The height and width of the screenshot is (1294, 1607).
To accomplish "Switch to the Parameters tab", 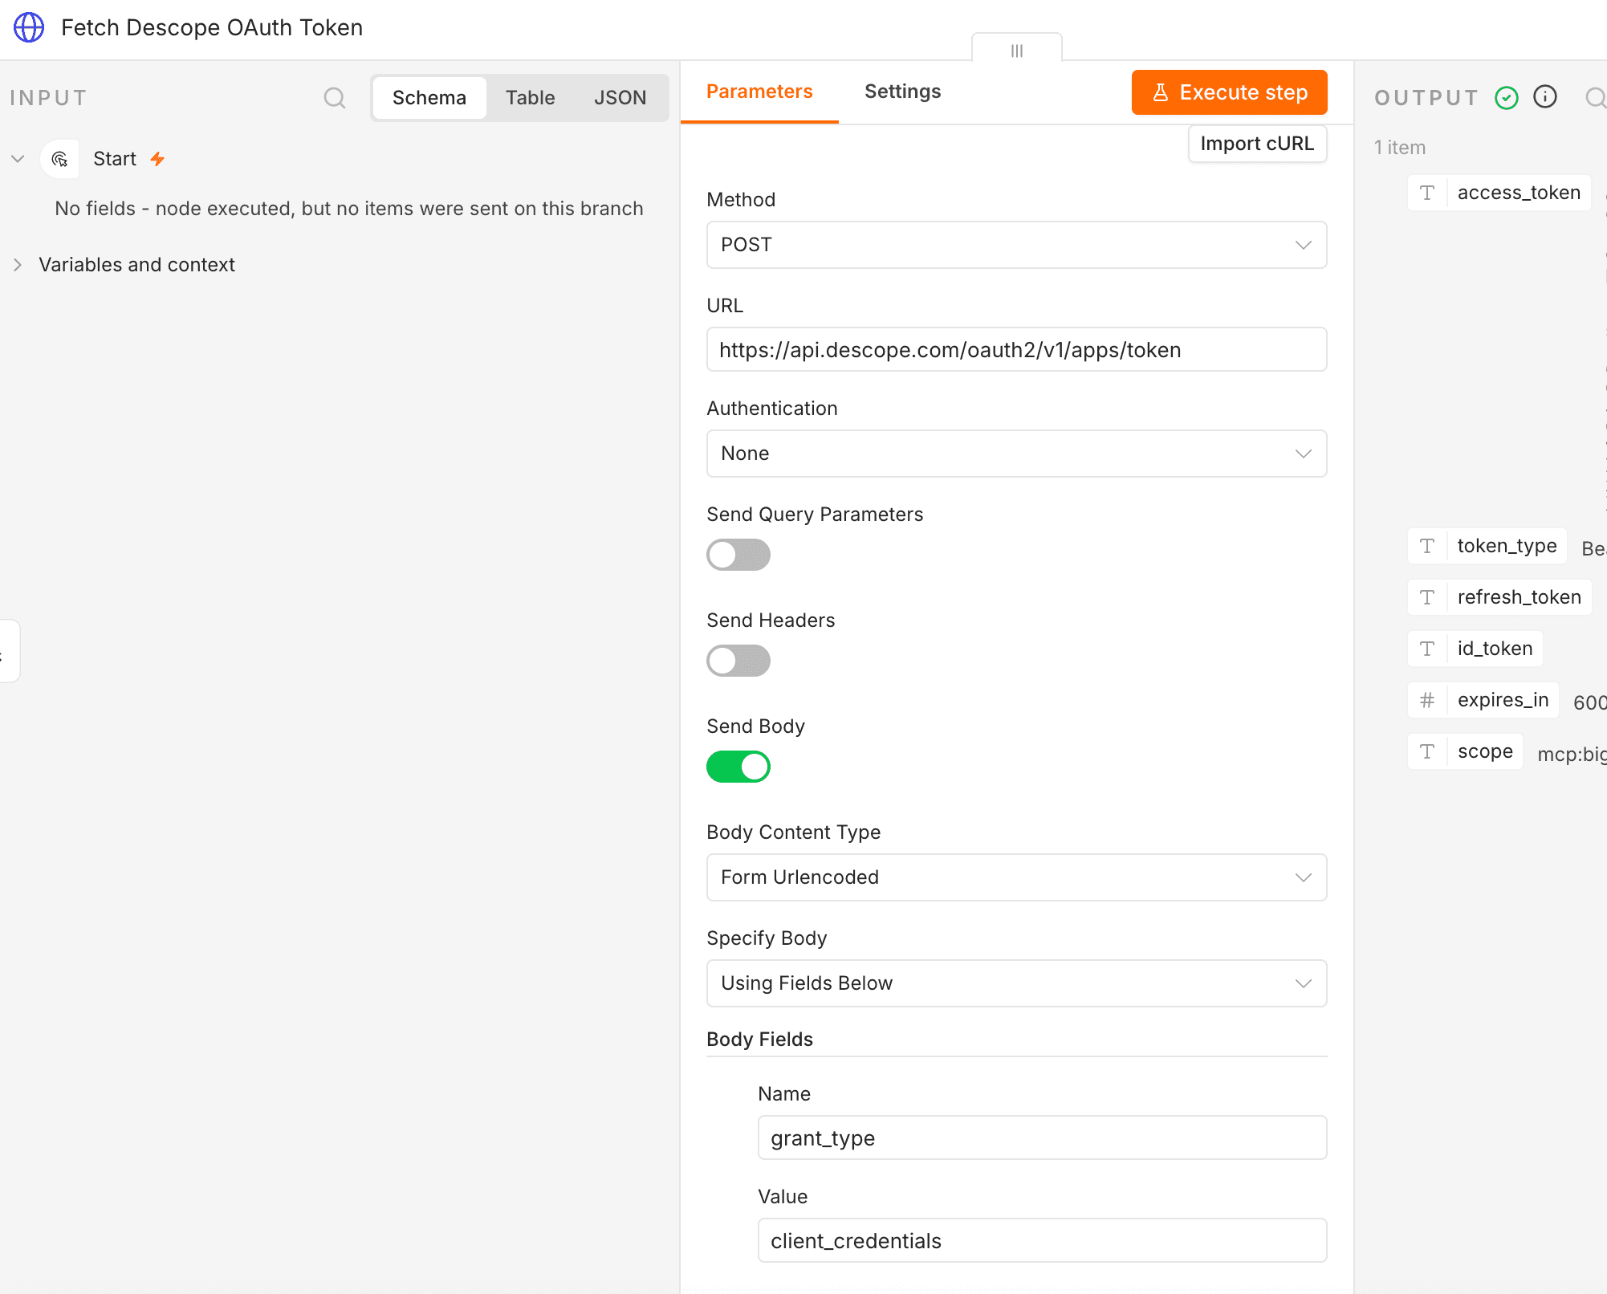I will 759,92.
